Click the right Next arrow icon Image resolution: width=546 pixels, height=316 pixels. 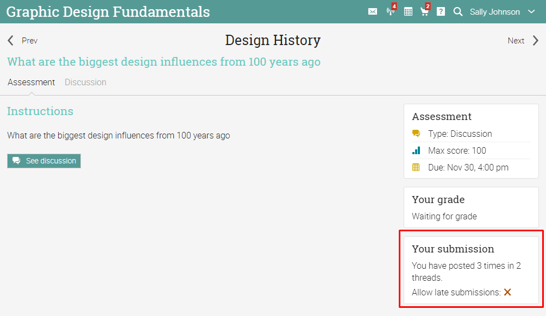(x=536, y=41)
